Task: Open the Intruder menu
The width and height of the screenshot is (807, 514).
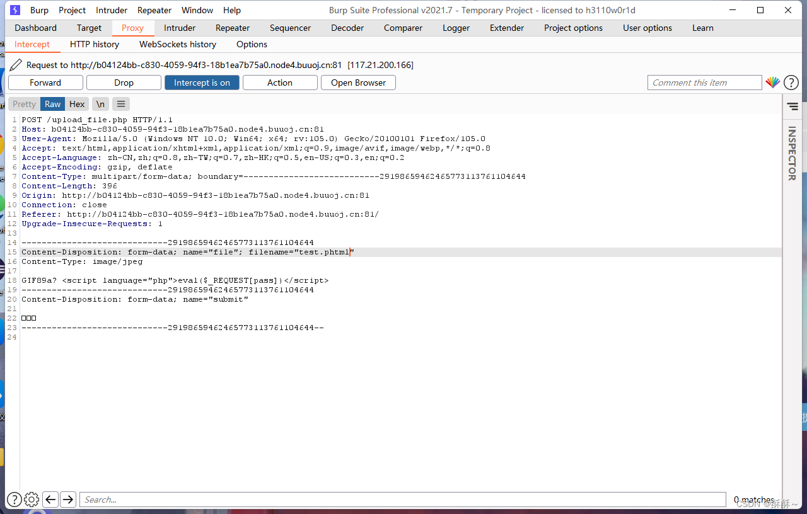Action: 112,10
